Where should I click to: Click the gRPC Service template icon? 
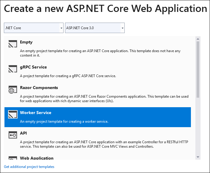tap(13, 69)
